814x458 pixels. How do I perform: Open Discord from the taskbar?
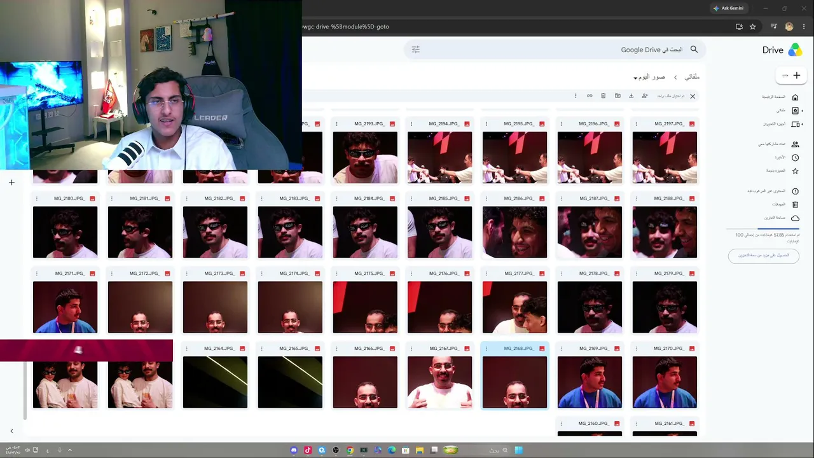point(294,450)
